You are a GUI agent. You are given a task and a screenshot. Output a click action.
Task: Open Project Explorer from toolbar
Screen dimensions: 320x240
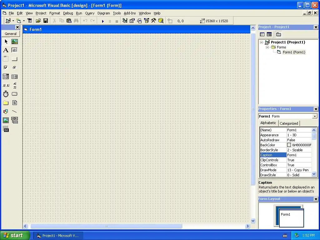pyautogui.click(x=125, y=21)
